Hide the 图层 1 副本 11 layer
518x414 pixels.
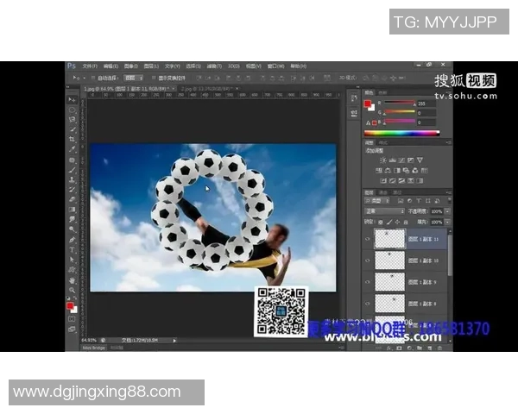coord(368,239)
